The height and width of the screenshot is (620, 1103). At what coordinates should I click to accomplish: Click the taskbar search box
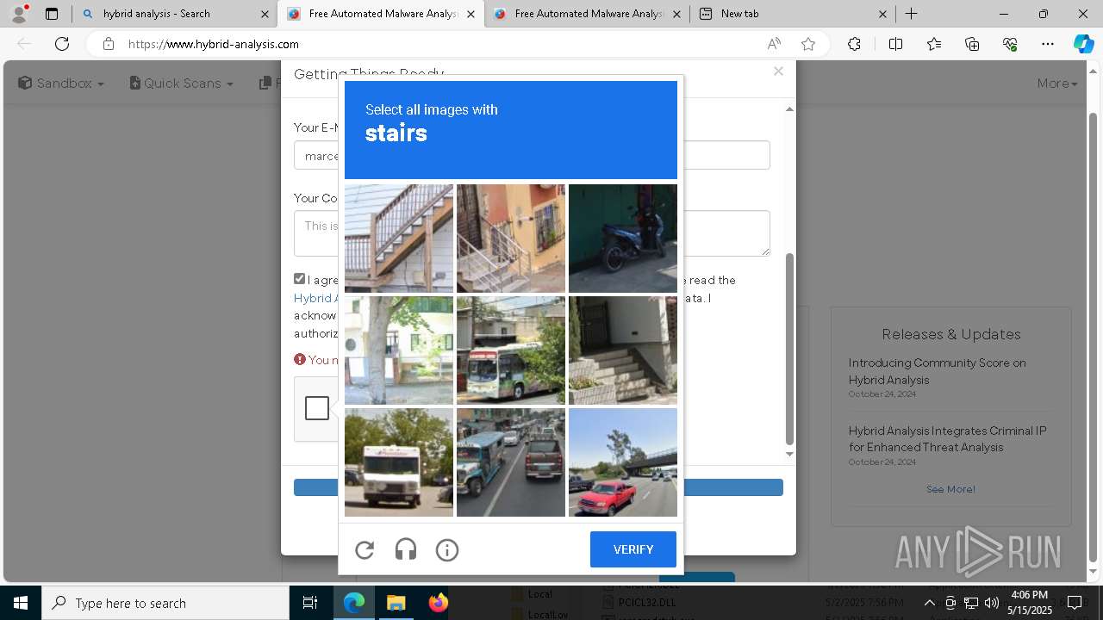coord(165,603)
